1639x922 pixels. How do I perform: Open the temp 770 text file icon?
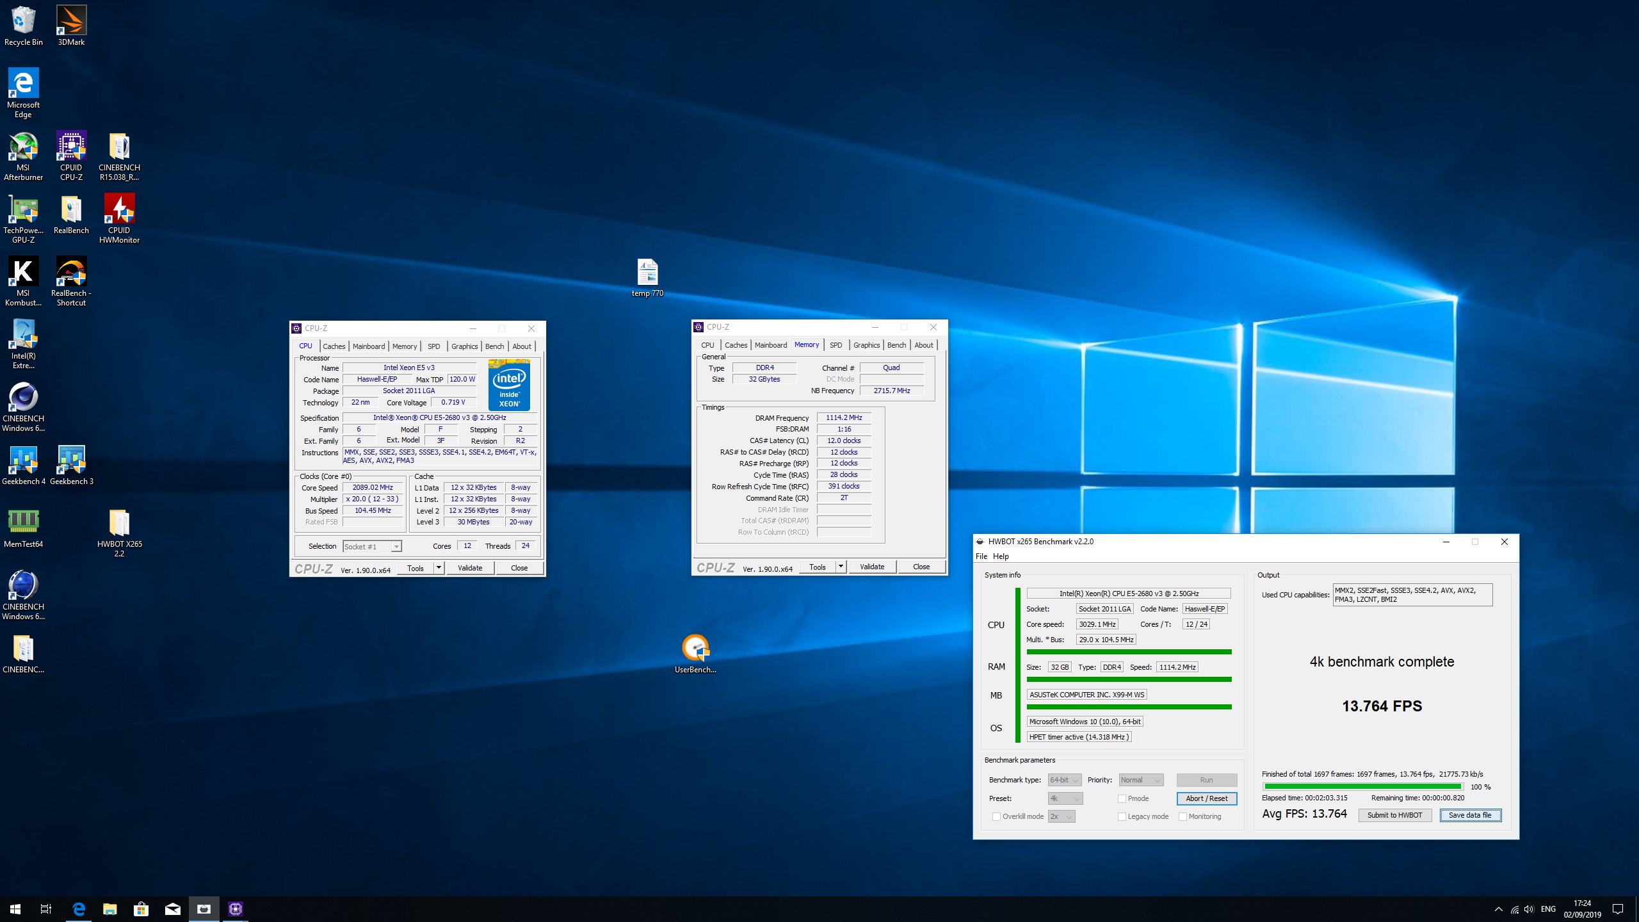click(647, 277)
